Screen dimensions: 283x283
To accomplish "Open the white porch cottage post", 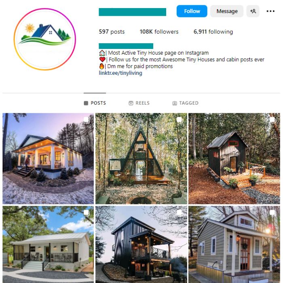I will click(x=48, y=158).
